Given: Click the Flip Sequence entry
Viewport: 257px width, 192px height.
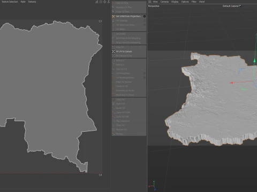Looking at the screenshot, I should [x=128, y=121].
